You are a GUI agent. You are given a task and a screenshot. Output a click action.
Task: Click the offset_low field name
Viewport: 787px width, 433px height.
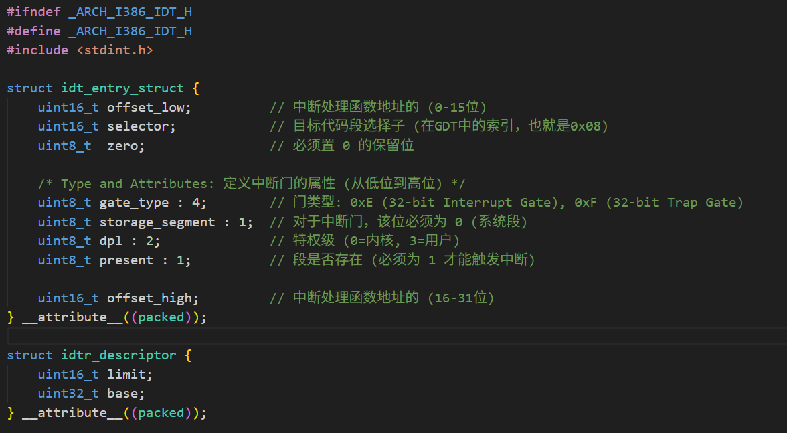[147, 107]
